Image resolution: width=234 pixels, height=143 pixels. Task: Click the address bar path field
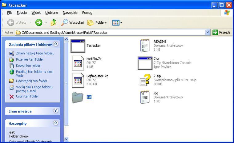click(113, 32)
